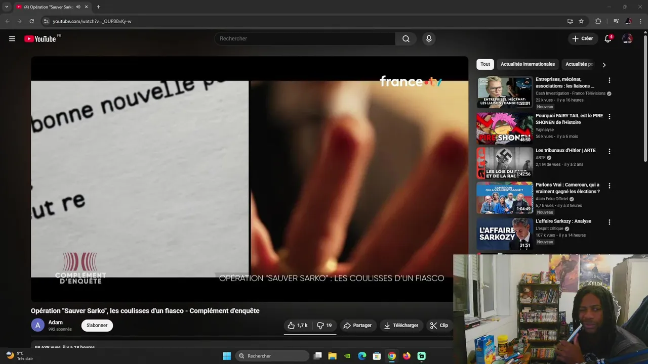
Task: Open weather widget 9°C Très clair
Action: [20, 356]
